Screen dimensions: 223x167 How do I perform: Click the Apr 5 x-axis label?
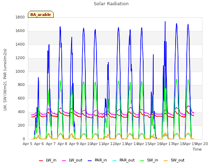point(28,144)
